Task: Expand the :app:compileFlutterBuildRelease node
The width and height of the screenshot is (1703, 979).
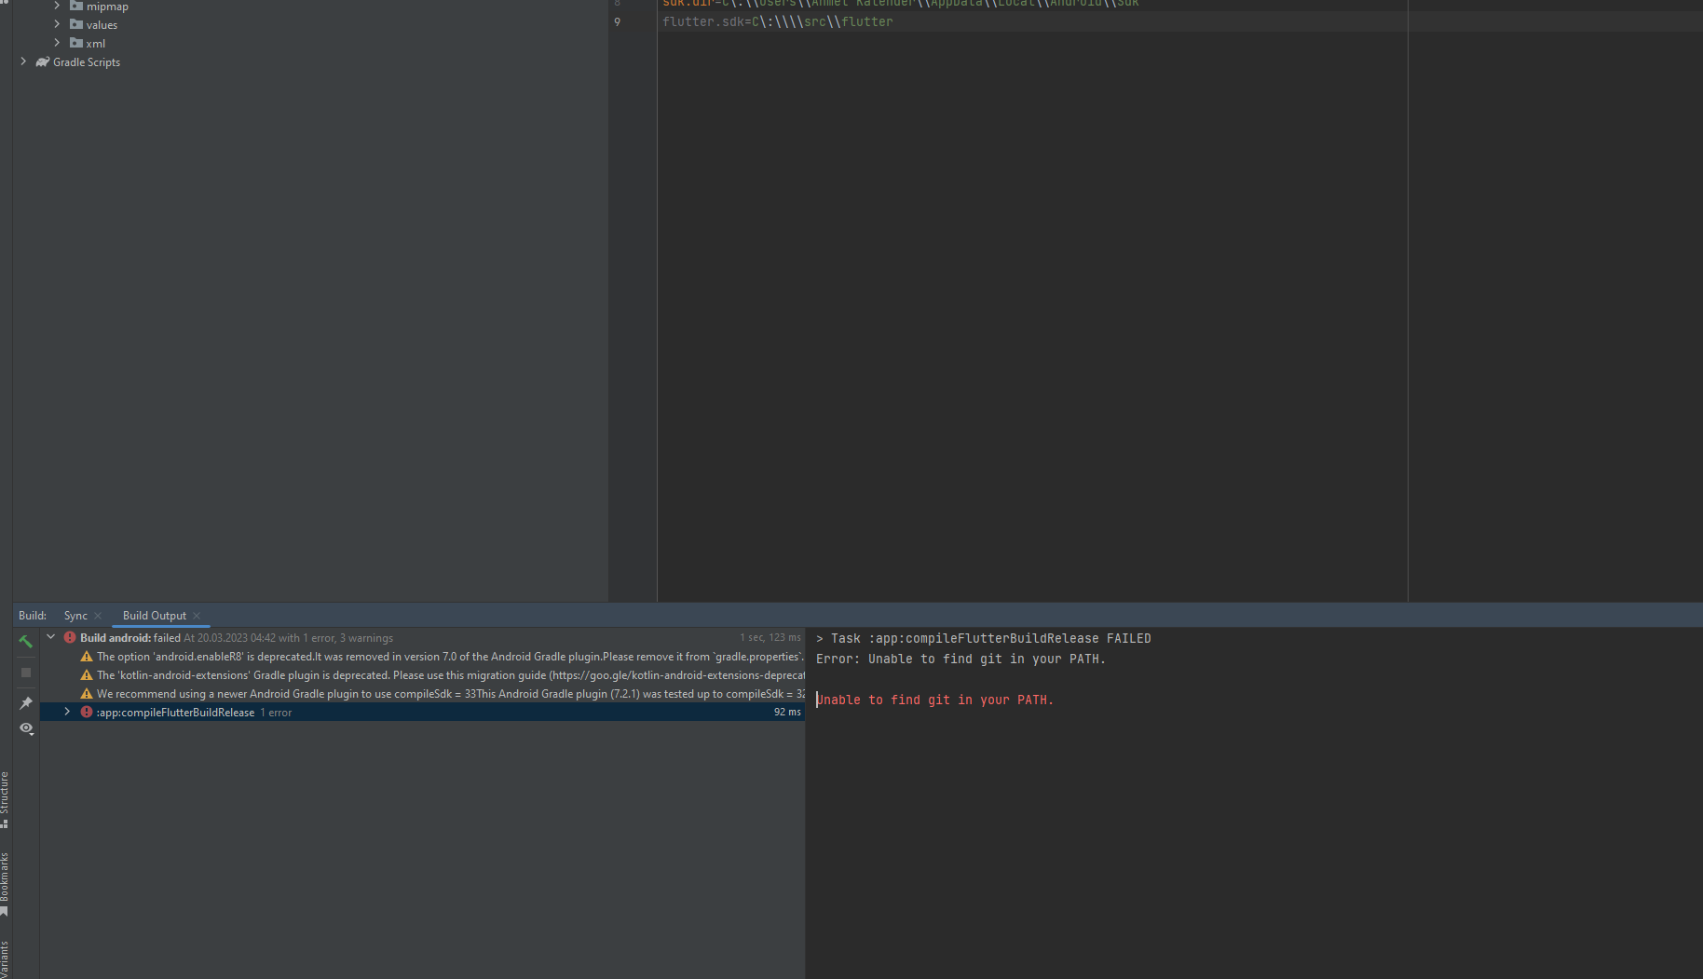Action: pos(67,712)
